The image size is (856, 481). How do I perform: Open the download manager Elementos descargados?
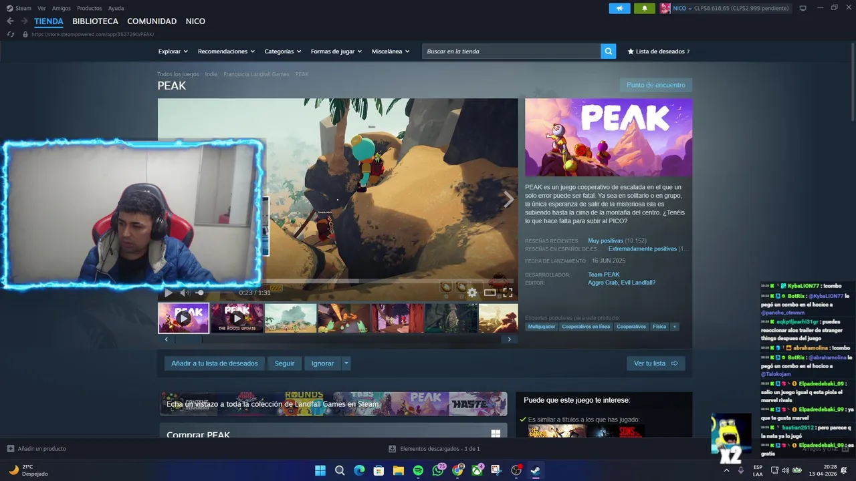click(434, 449)
